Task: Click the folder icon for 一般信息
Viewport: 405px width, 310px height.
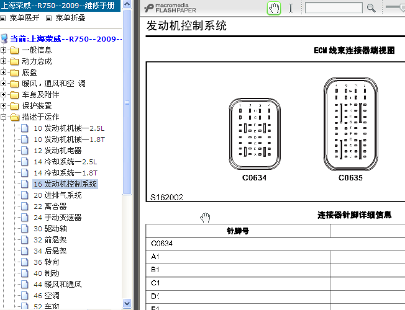Action: click(x=14, y=50)
